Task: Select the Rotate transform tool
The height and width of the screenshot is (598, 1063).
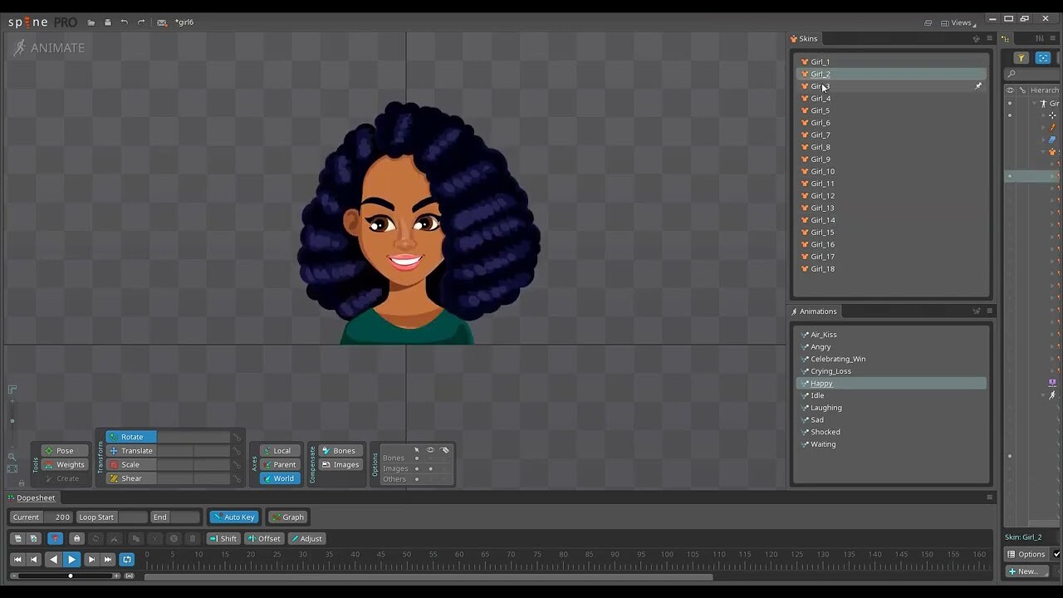Action: pyautogui.click(x=131, y=436)
